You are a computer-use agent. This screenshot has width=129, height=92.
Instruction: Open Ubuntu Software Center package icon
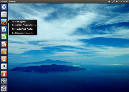[4, 51]
